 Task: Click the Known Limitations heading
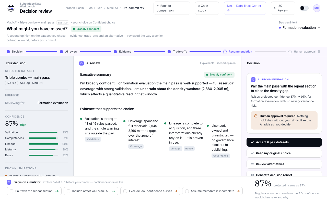click(21, 168)
